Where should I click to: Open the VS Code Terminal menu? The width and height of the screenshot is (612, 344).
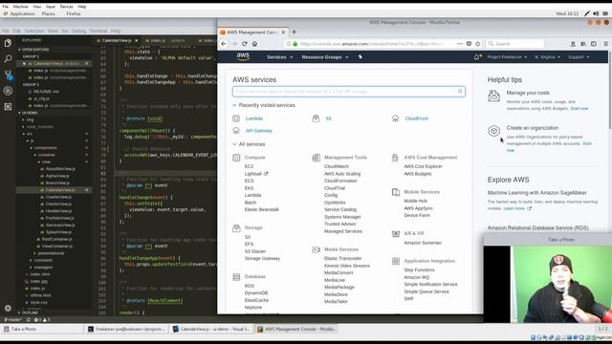(x=98, y=31)
